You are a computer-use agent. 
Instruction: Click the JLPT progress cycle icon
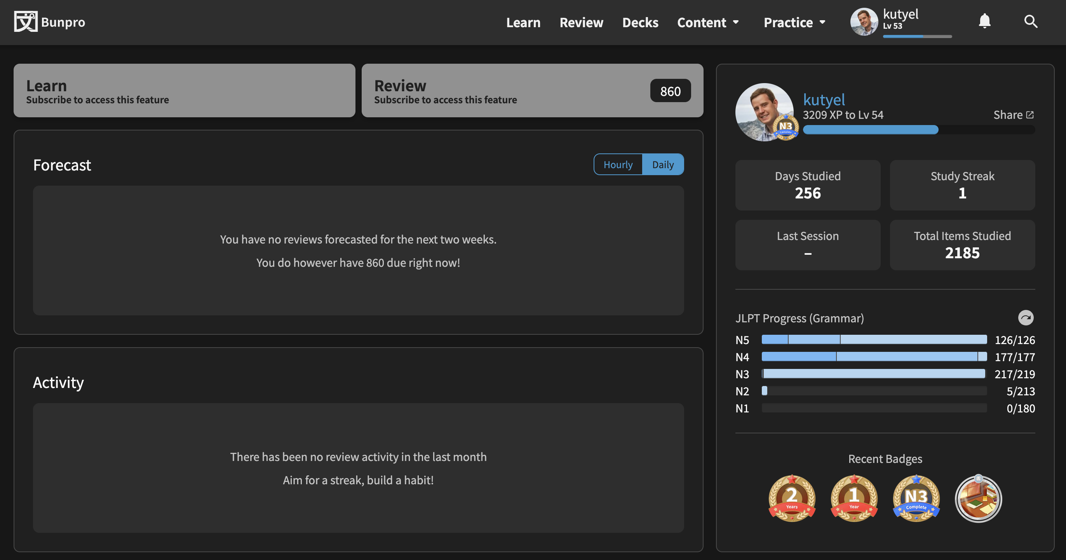(x=1026, y=318)
